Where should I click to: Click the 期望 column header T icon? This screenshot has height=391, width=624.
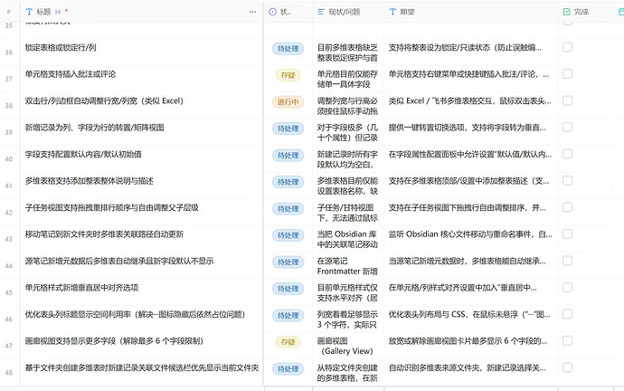click(392, 12)
